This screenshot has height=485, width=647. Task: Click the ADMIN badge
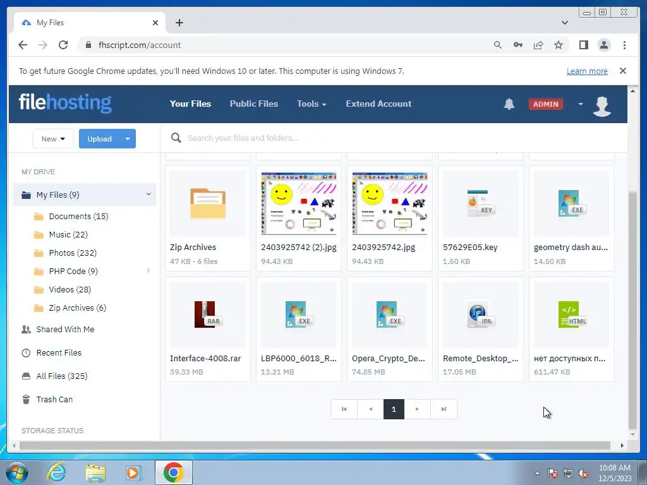tap(545, 104)
